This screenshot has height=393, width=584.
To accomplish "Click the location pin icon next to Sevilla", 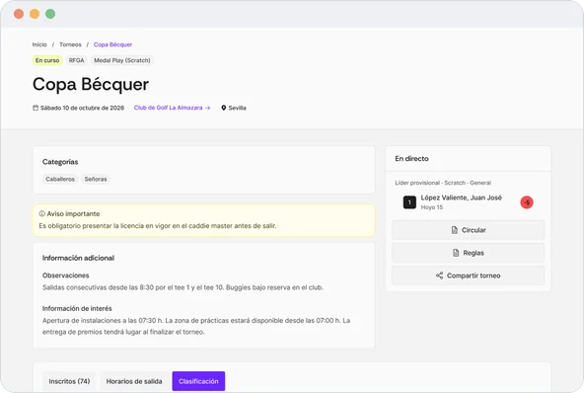I will (x=224, y=108).
